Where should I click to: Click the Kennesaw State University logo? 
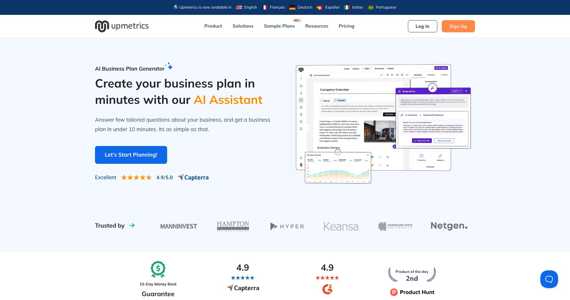pyautogui.click(x=395, y=226)
